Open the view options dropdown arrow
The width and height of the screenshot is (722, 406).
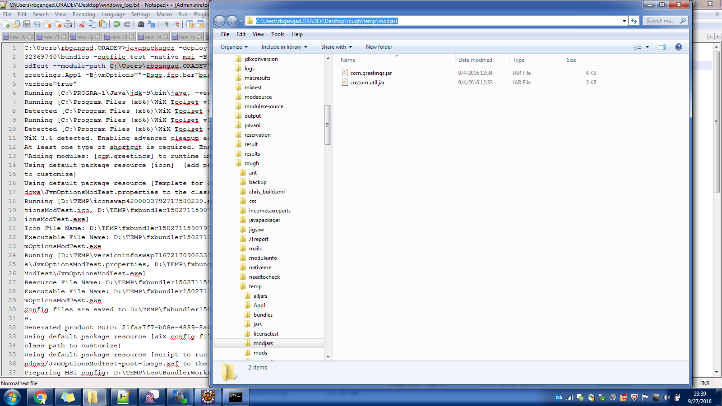(647, 47)
